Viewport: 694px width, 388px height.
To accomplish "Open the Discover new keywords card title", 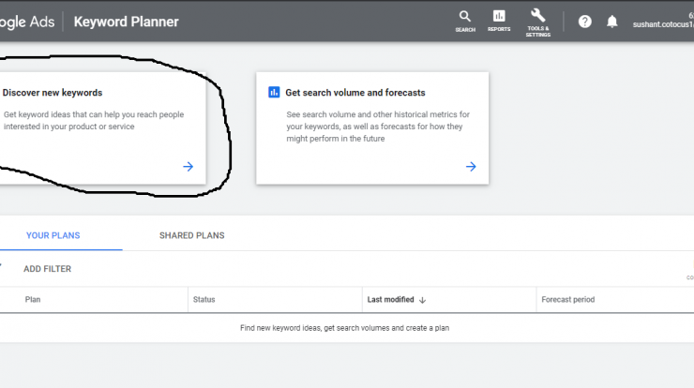I will pos(53,93).
